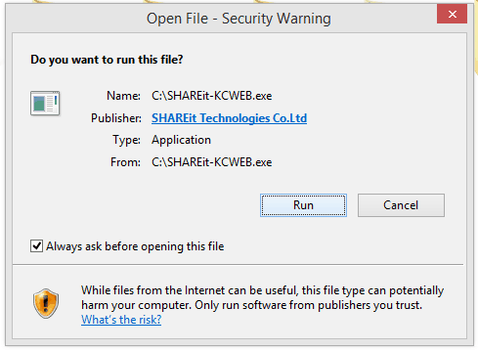Open the SHAREit Technologies Co.Ltd publisher link
This screenshot has height=352, width=478.
(229, 118)
